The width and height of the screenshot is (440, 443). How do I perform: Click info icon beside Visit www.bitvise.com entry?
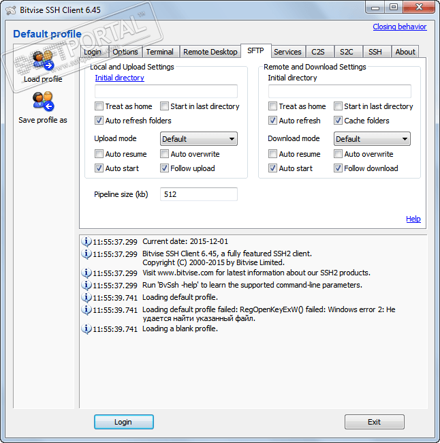tap(87, 273)
